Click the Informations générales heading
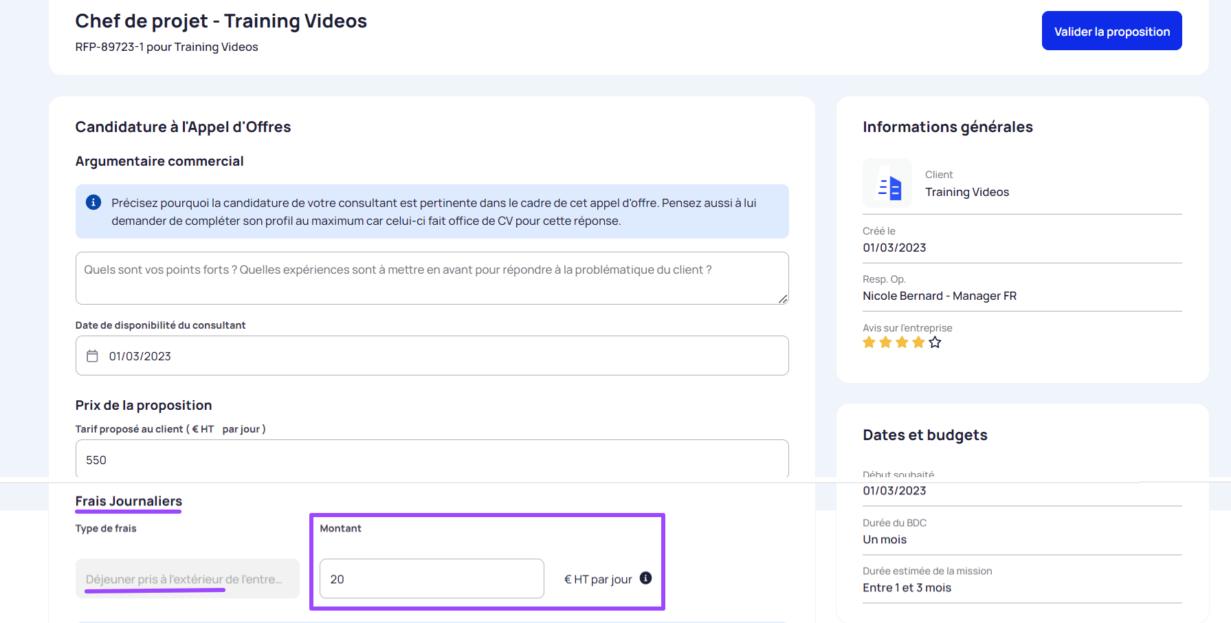Viewport: 1231px width, 623px height. coord(947,127)
